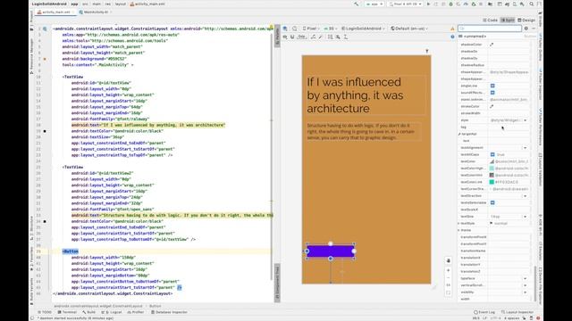Click the view options eye icon
The image size is (572, 321).
tap(285, 37)
